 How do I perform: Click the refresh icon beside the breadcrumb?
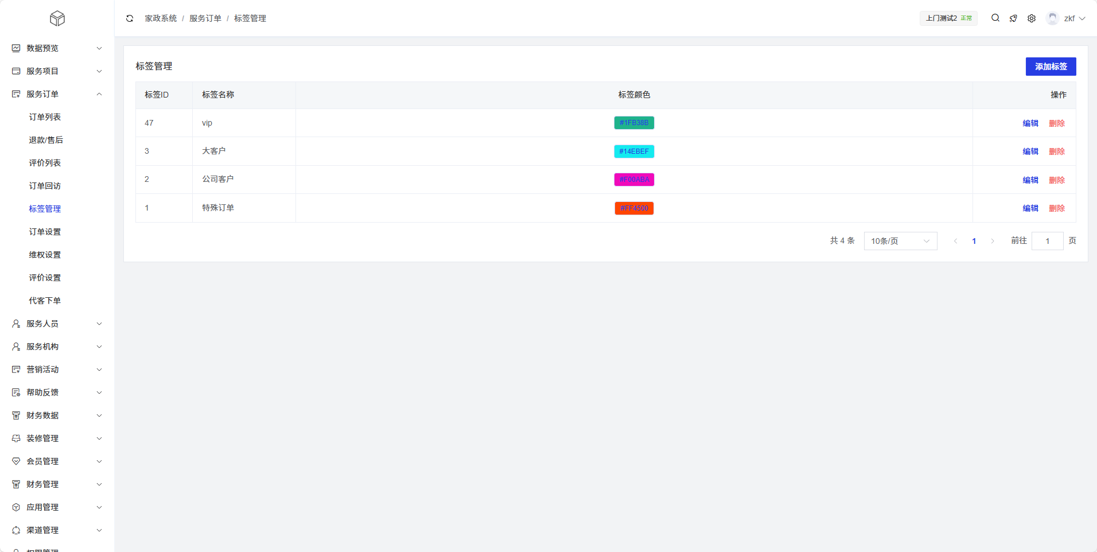point(130,18)
